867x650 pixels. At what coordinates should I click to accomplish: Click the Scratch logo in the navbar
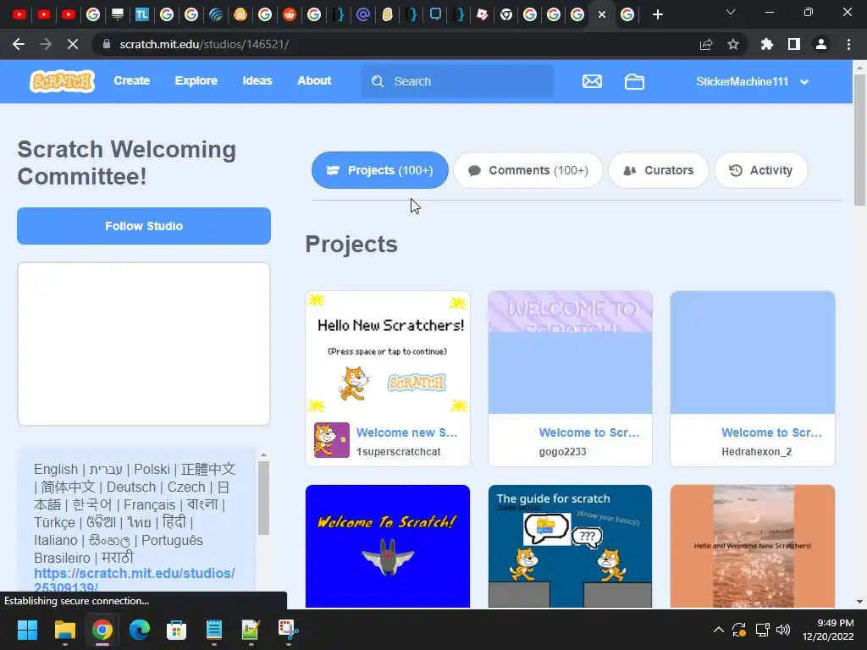[x=62, y=81]
